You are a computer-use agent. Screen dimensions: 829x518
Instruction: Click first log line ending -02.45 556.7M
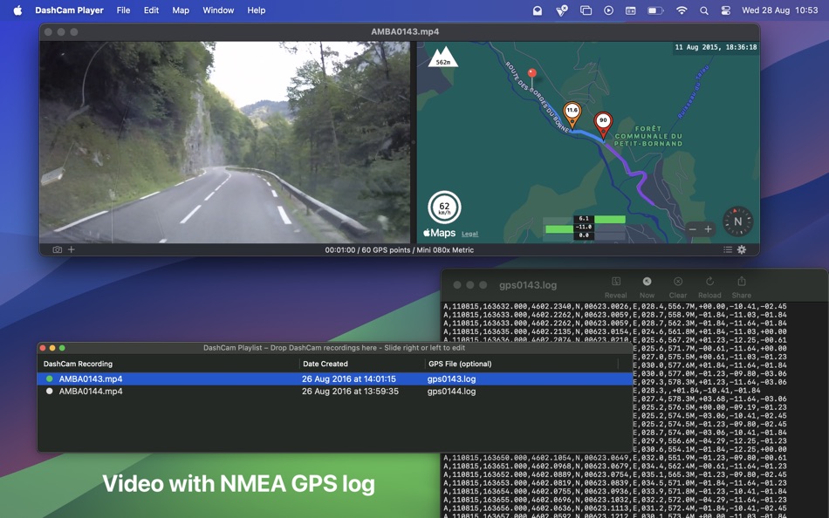(x=615, y=306)
